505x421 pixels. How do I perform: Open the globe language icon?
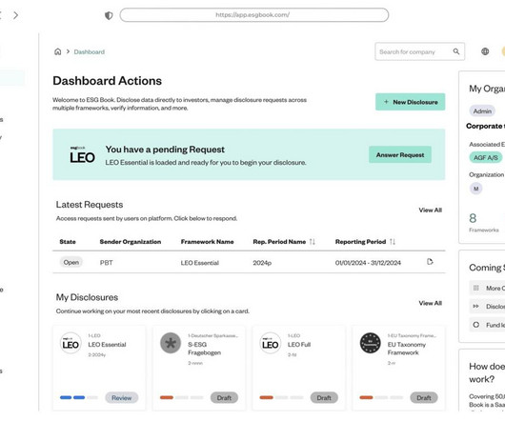point(485,51)
